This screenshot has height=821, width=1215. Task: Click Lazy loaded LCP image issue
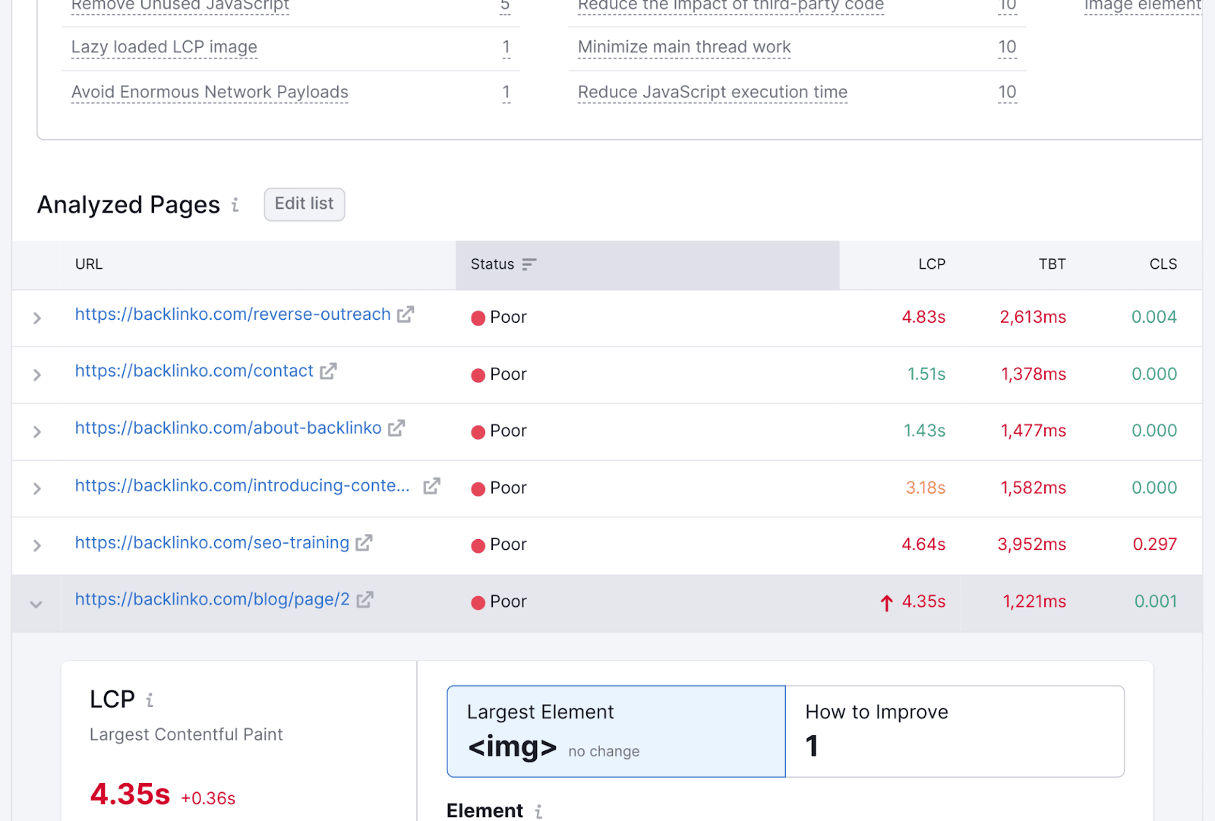pyautogui.click(x=164, y=47)
